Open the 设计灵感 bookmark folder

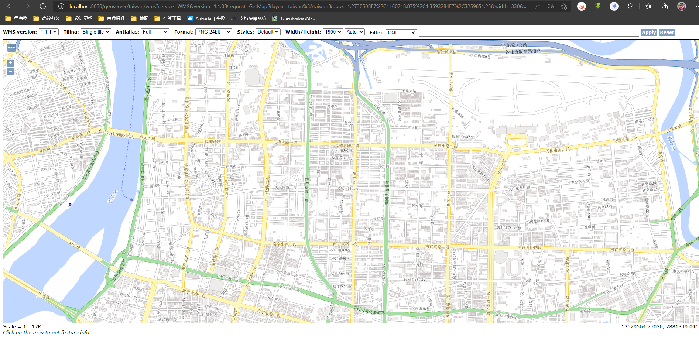[x=79, y=18]
